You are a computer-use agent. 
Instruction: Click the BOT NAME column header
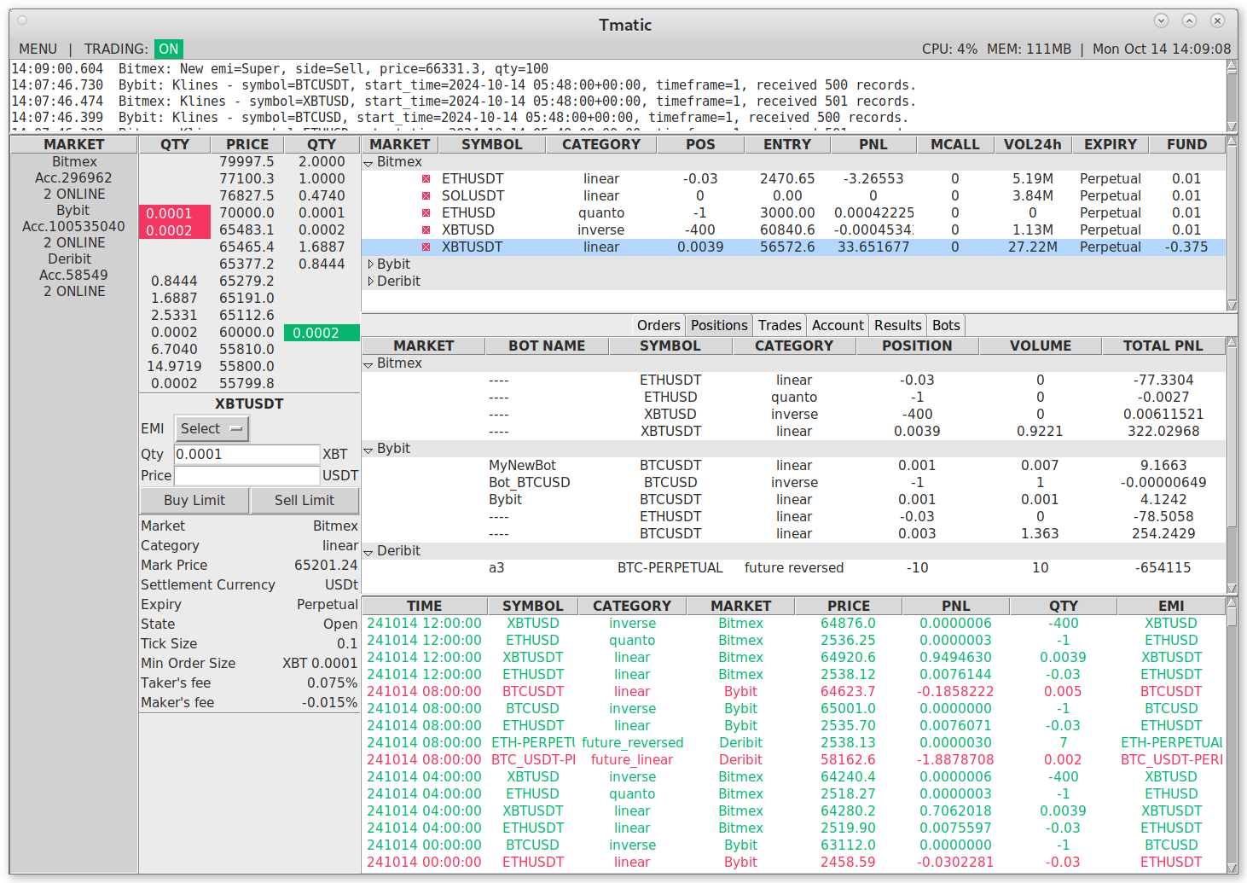(x=547, y=346)
